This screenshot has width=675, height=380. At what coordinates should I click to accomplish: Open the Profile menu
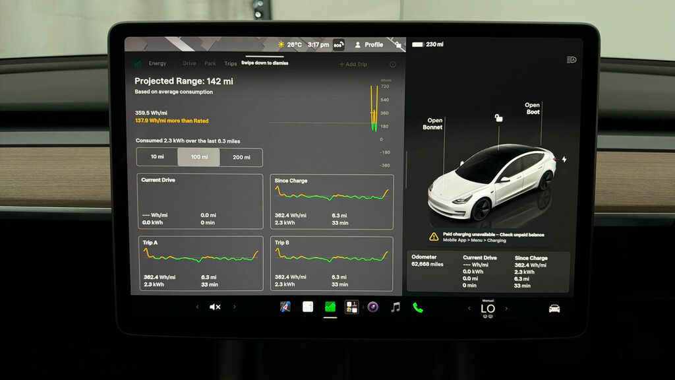[x=369, y=45]
